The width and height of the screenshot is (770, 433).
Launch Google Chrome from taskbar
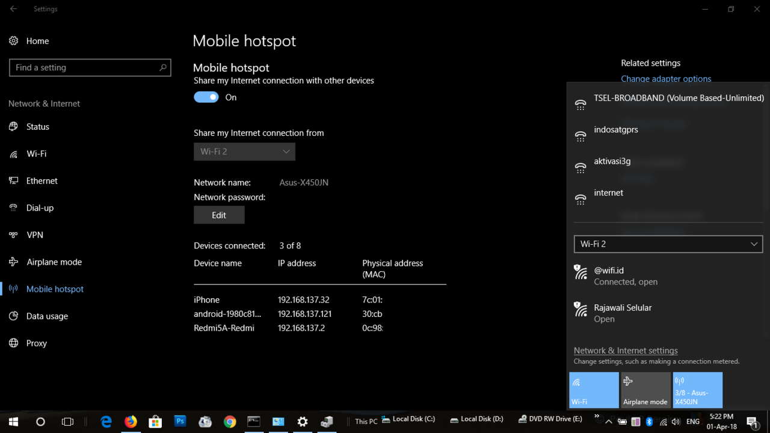coord(229,422)
